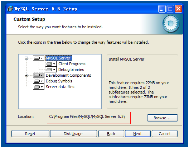
Task: Click the Reset button
Action: coord(30,134)
